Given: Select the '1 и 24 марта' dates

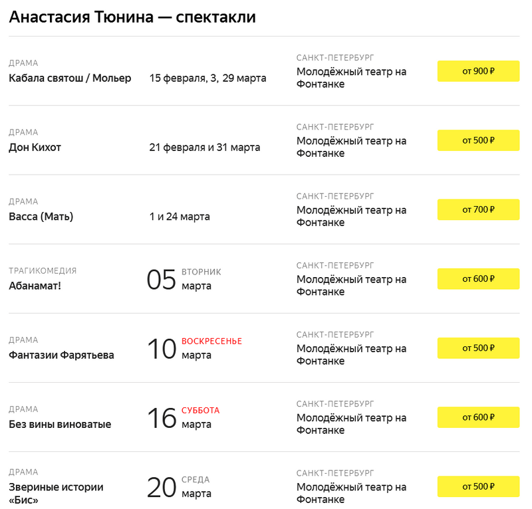Looking at the screenshot, I should (x=180, y=217).
